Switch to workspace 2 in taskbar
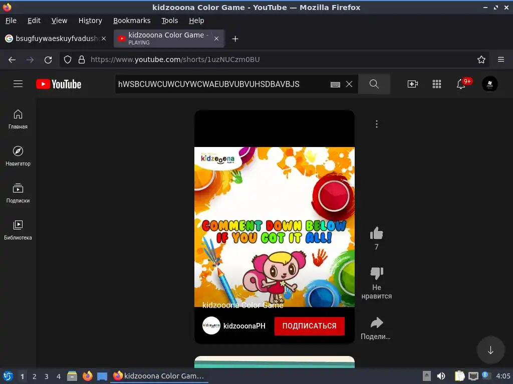The image size is (513, 384). click(x=35, y=376)
